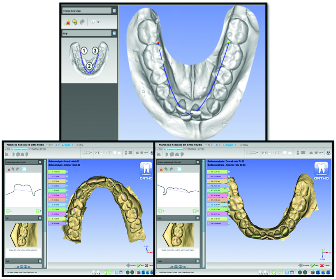Open the Analysis and measures tab in the left window
The width and height of the screenshot is (336, 279).
click(19, 149)
